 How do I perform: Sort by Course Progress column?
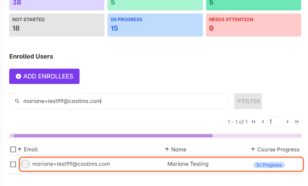[278, 150]
